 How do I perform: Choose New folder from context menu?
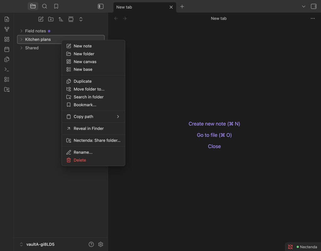tap(93, 54)
